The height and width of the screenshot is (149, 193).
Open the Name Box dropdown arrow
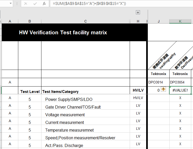[11, 3]
